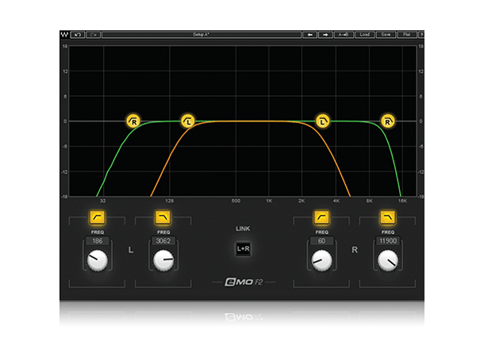Viewport: 484px width, 357px height.
Task: Redo the last undone change
Action: pos(93,35)
